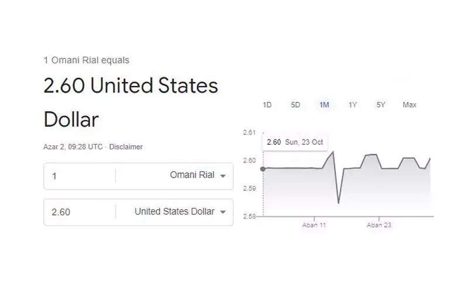This screenshot has width=468, height=293.
Task: Open the United States Dollar dropdown arrow
Action: tap(222, 212)
